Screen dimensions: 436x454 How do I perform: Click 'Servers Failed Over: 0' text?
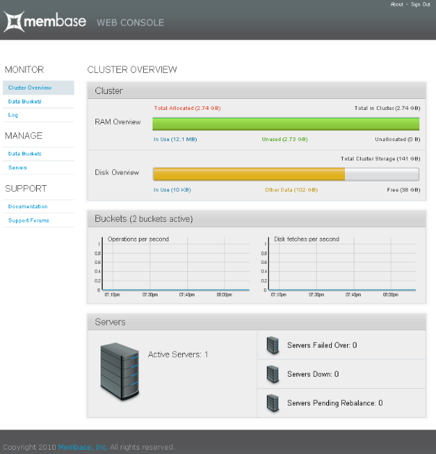click(x=322, y=345)
